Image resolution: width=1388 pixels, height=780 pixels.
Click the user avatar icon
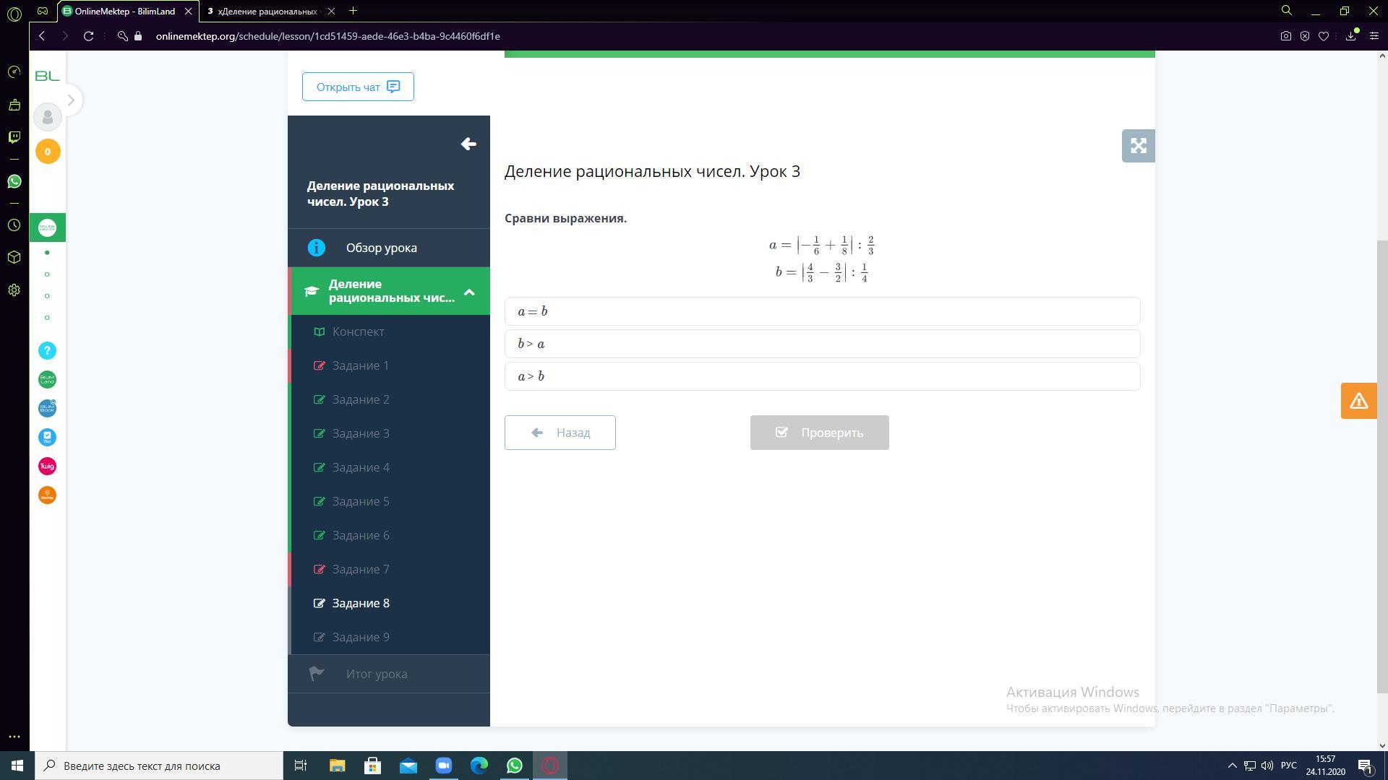(48, 117)
